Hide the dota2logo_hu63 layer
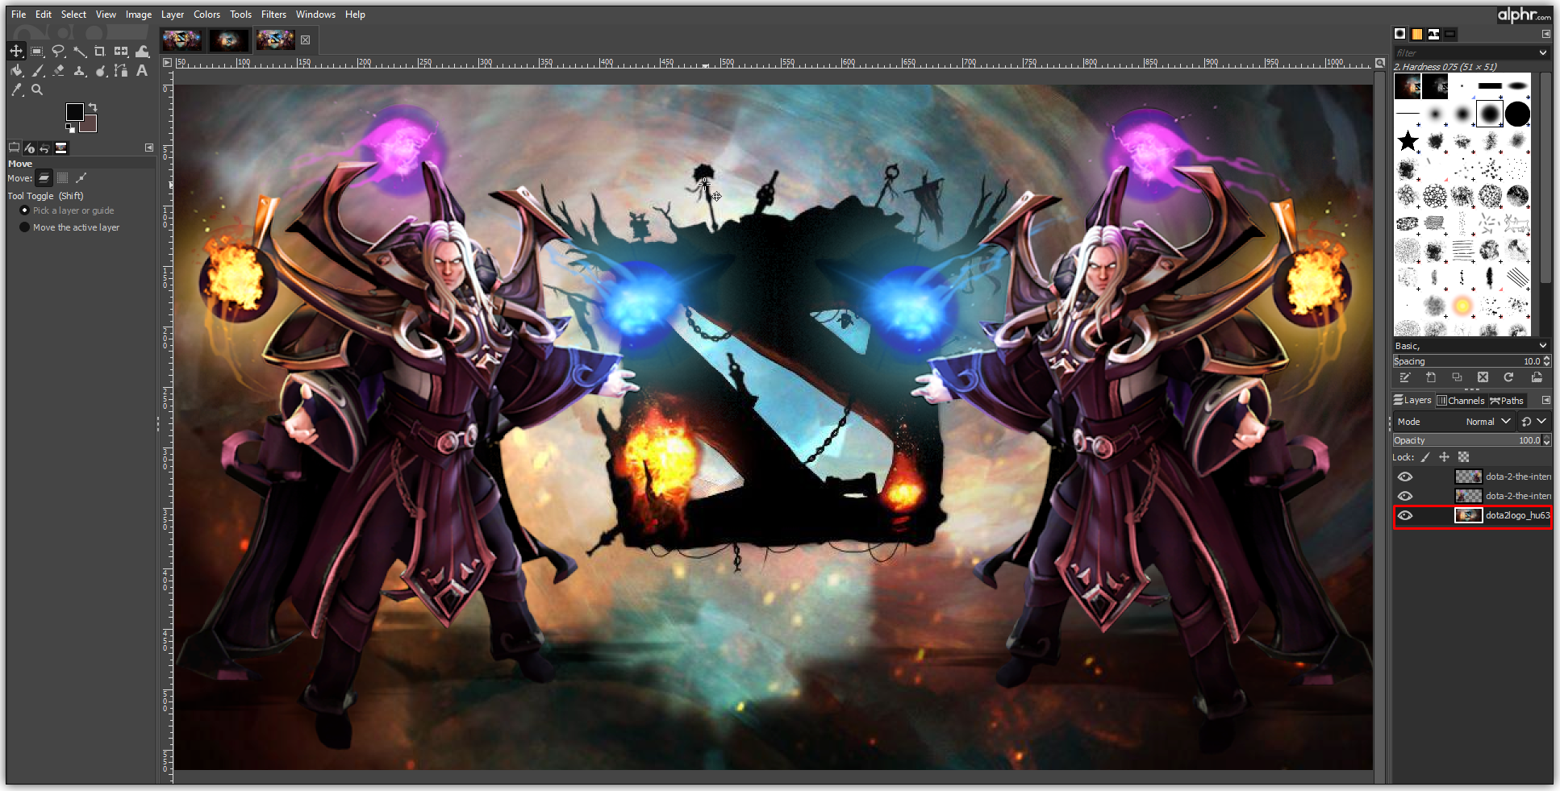 (x=1405, y=515)
